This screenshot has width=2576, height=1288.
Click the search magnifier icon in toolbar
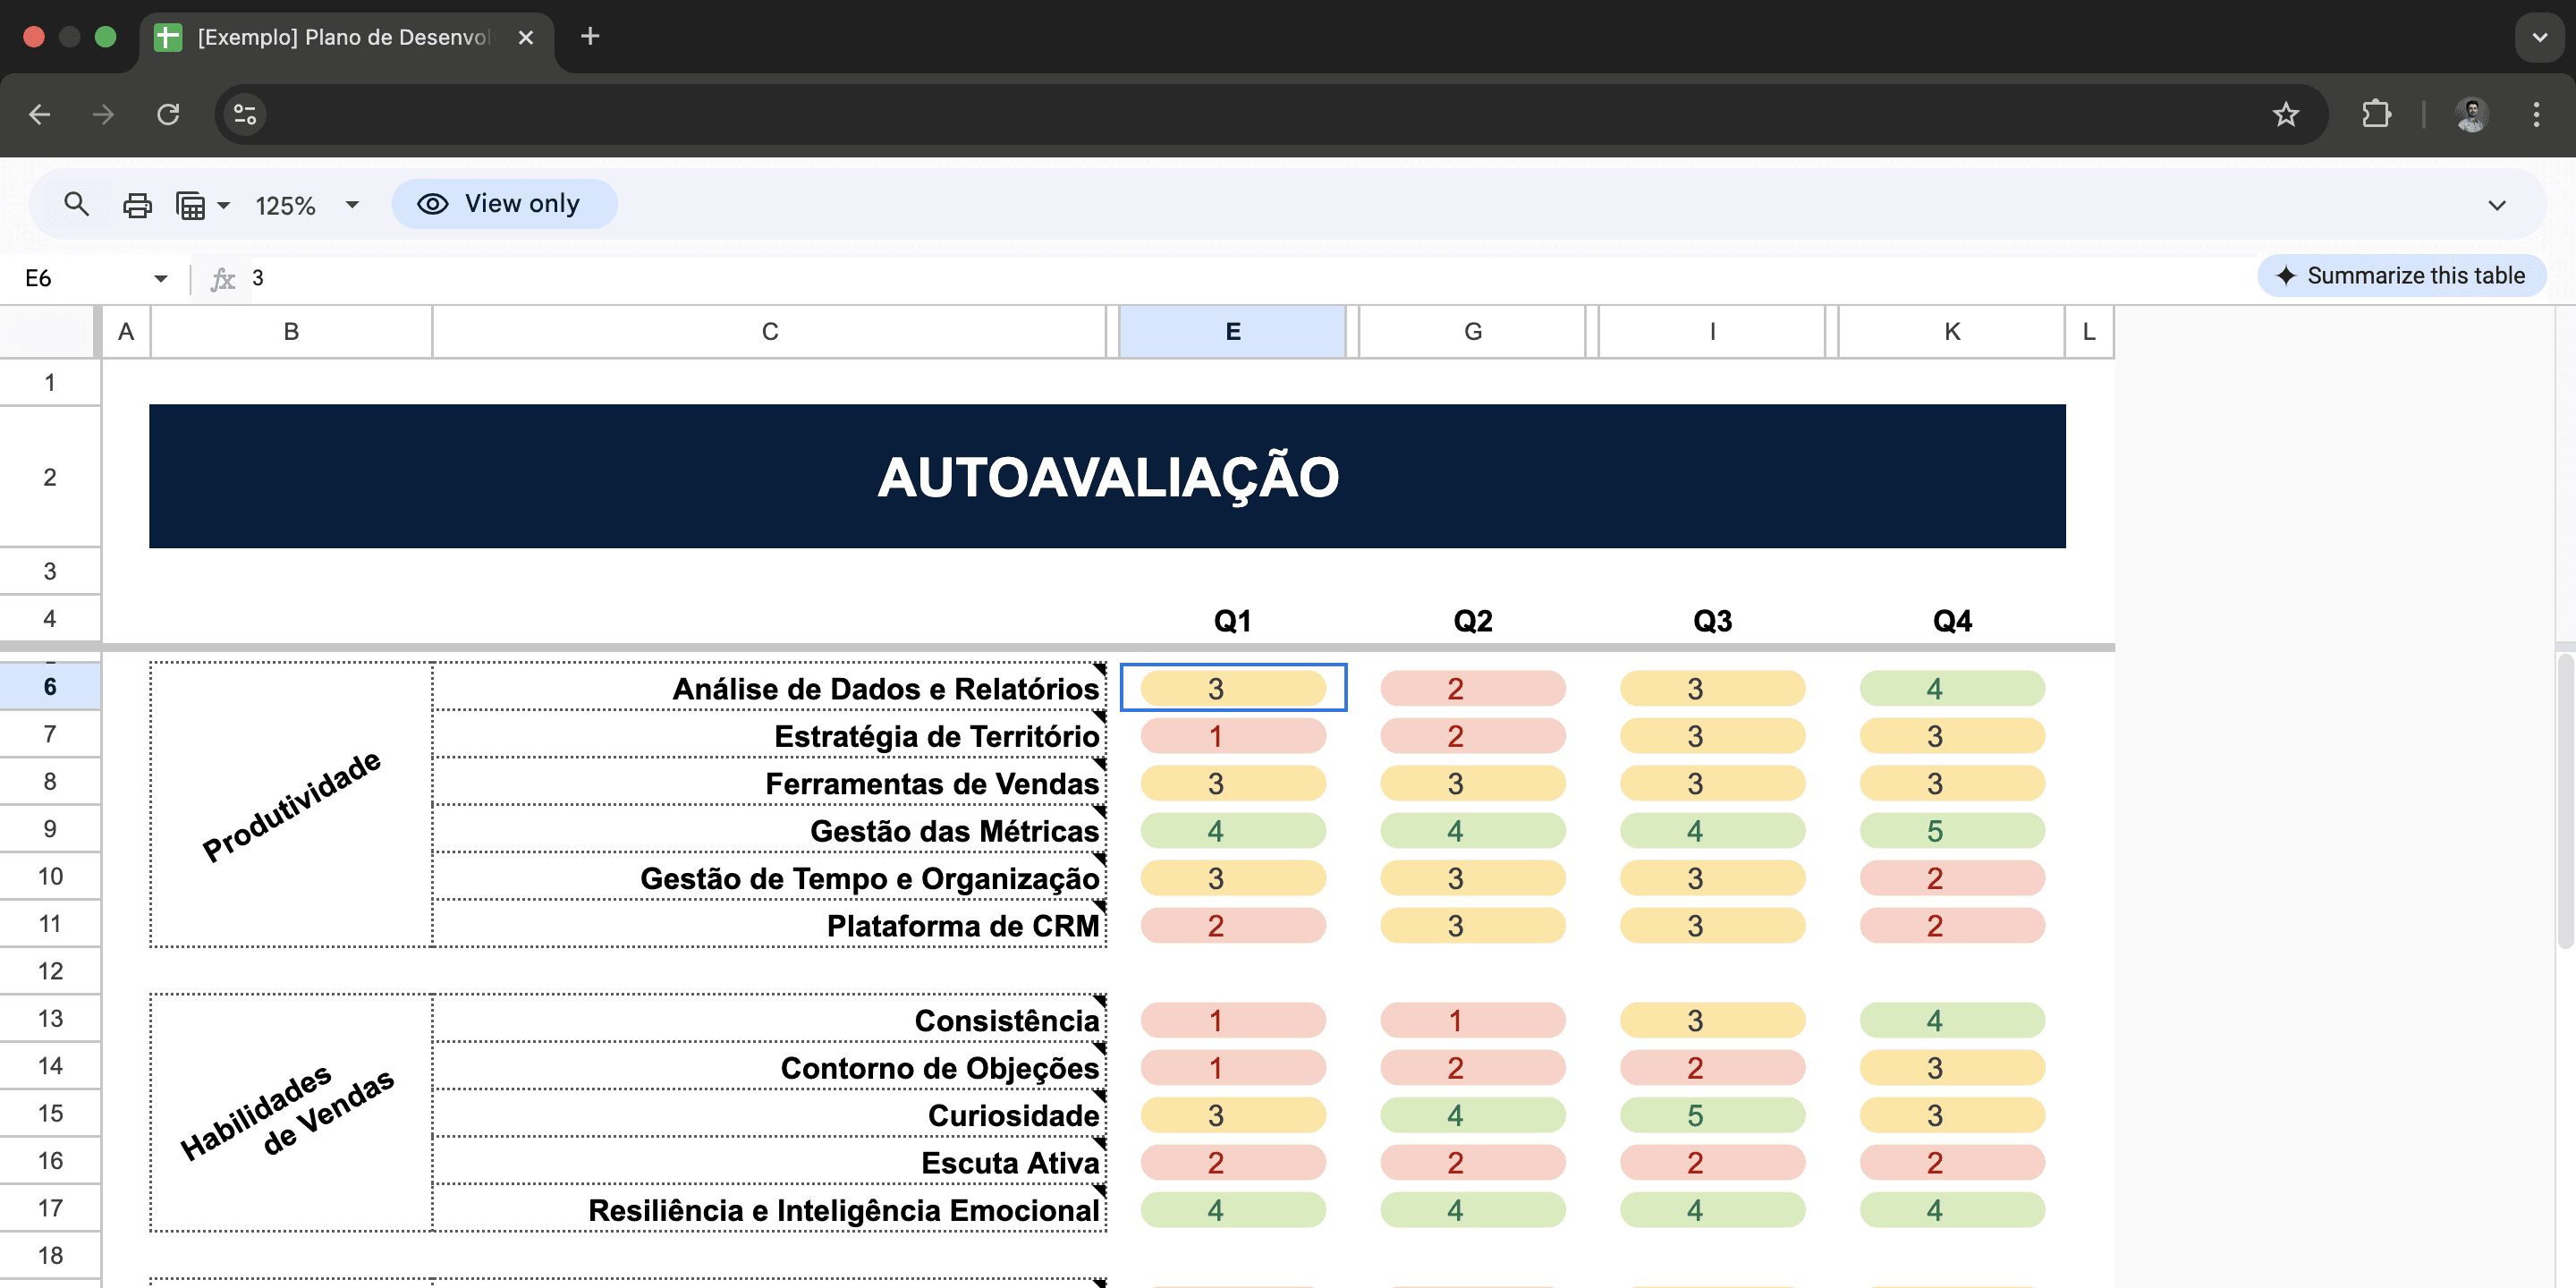[x=76, y=204]
